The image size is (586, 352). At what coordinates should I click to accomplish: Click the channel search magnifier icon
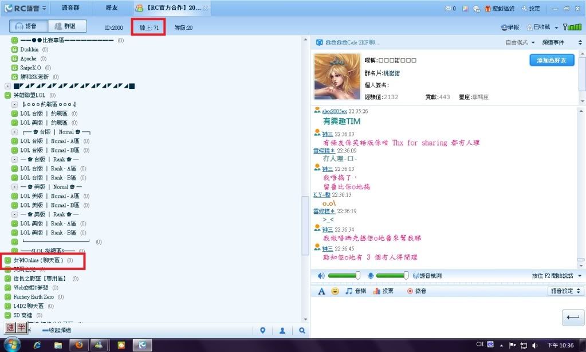301,331
